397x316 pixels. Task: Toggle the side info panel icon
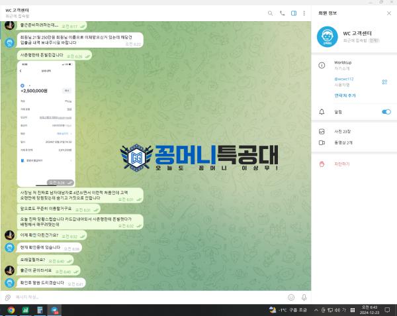(294, 13)
